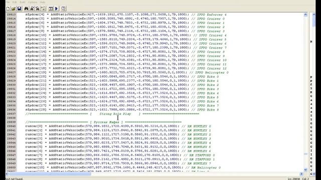Click the editor vertical scrollbar down arrow
Screen dimensions: 321x180
pos(305,169)
